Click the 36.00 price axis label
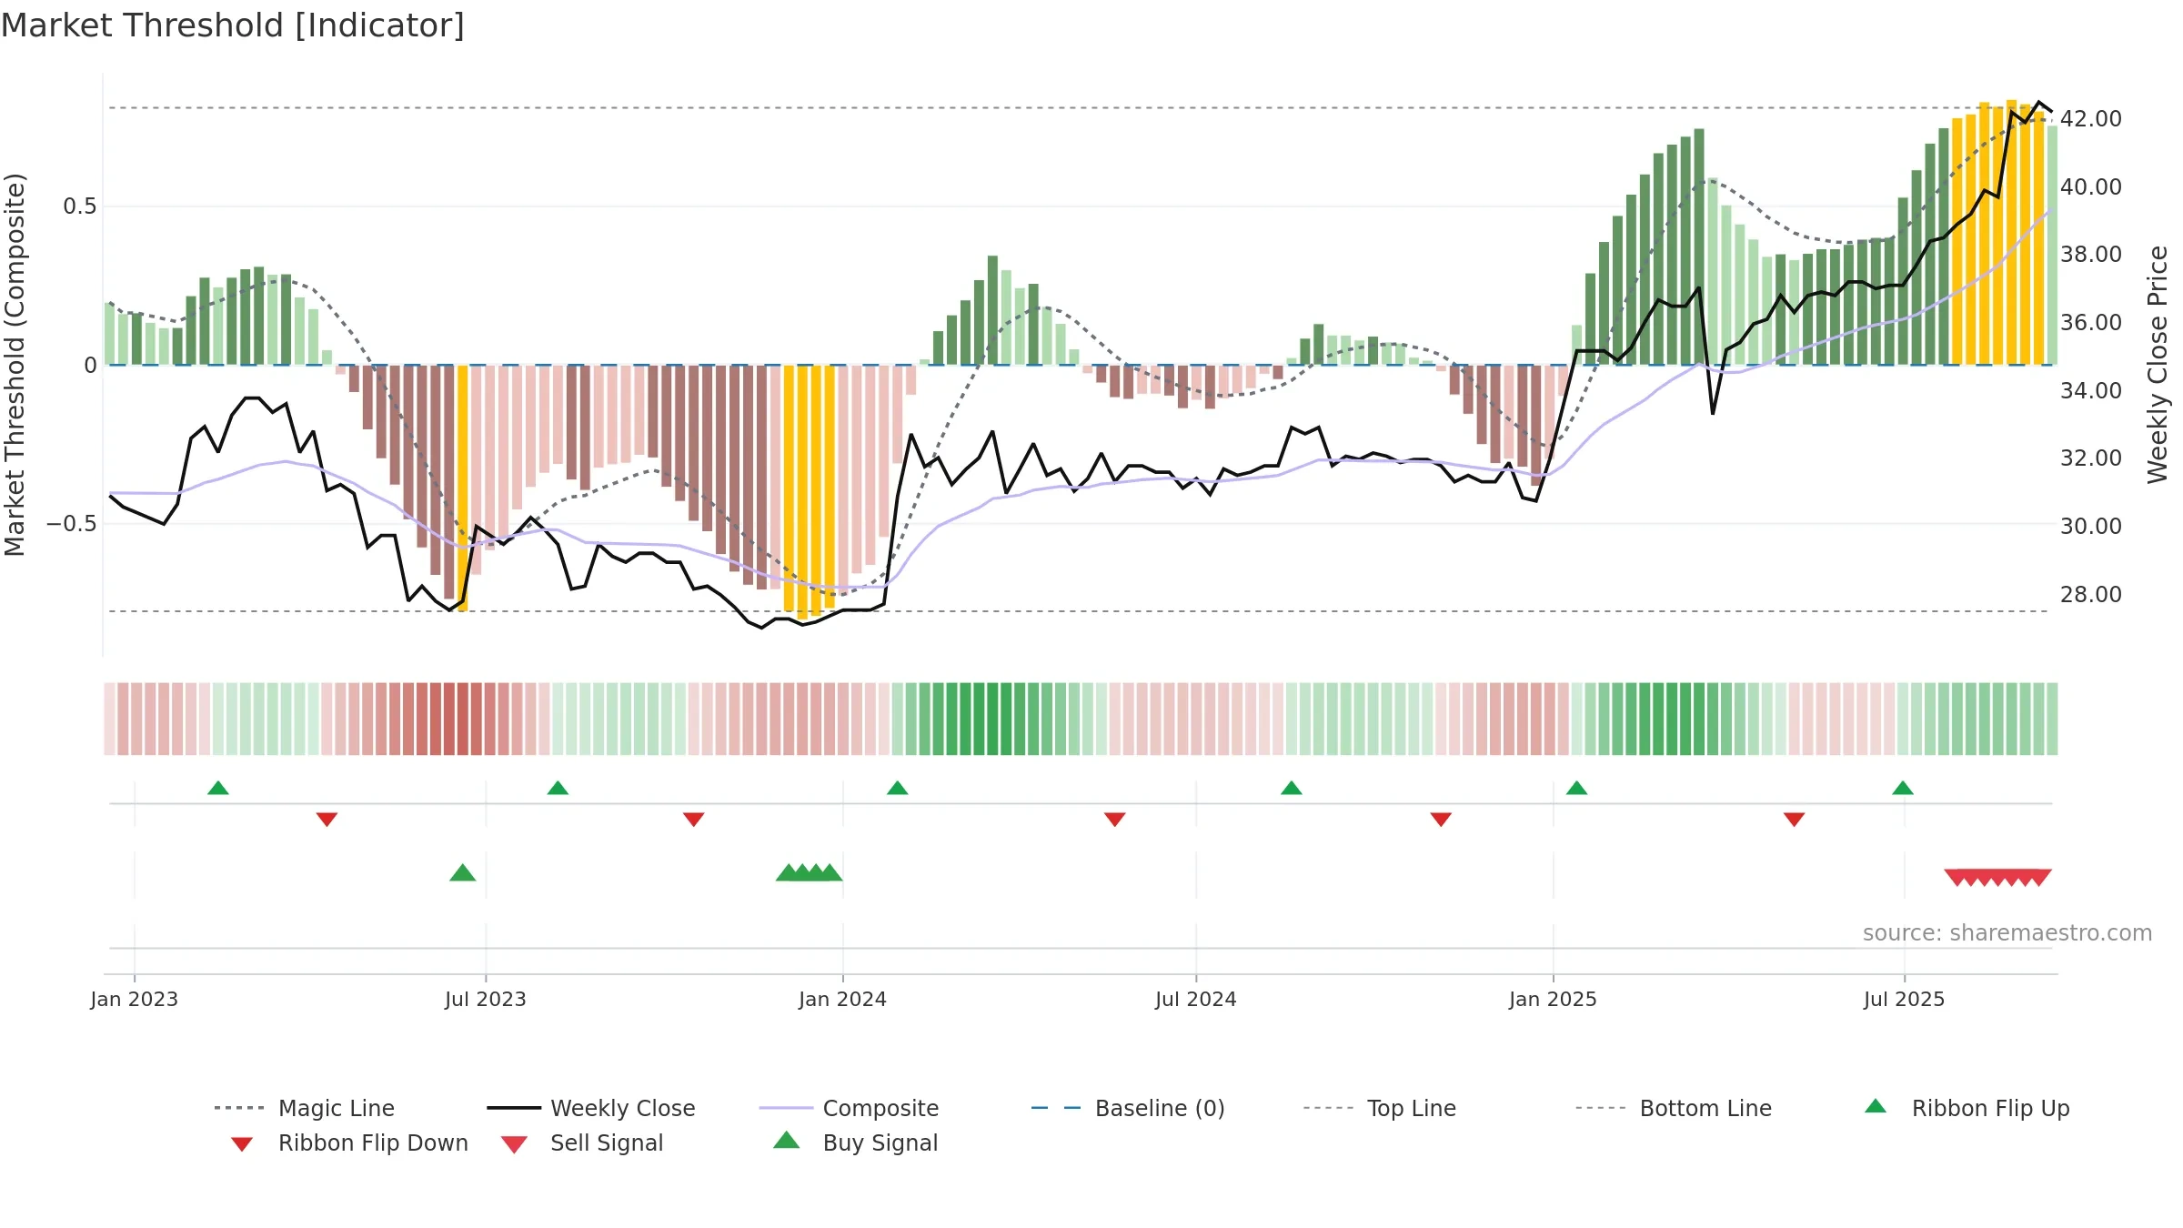This screenshot has width=2183, height=1228. 2091,323
